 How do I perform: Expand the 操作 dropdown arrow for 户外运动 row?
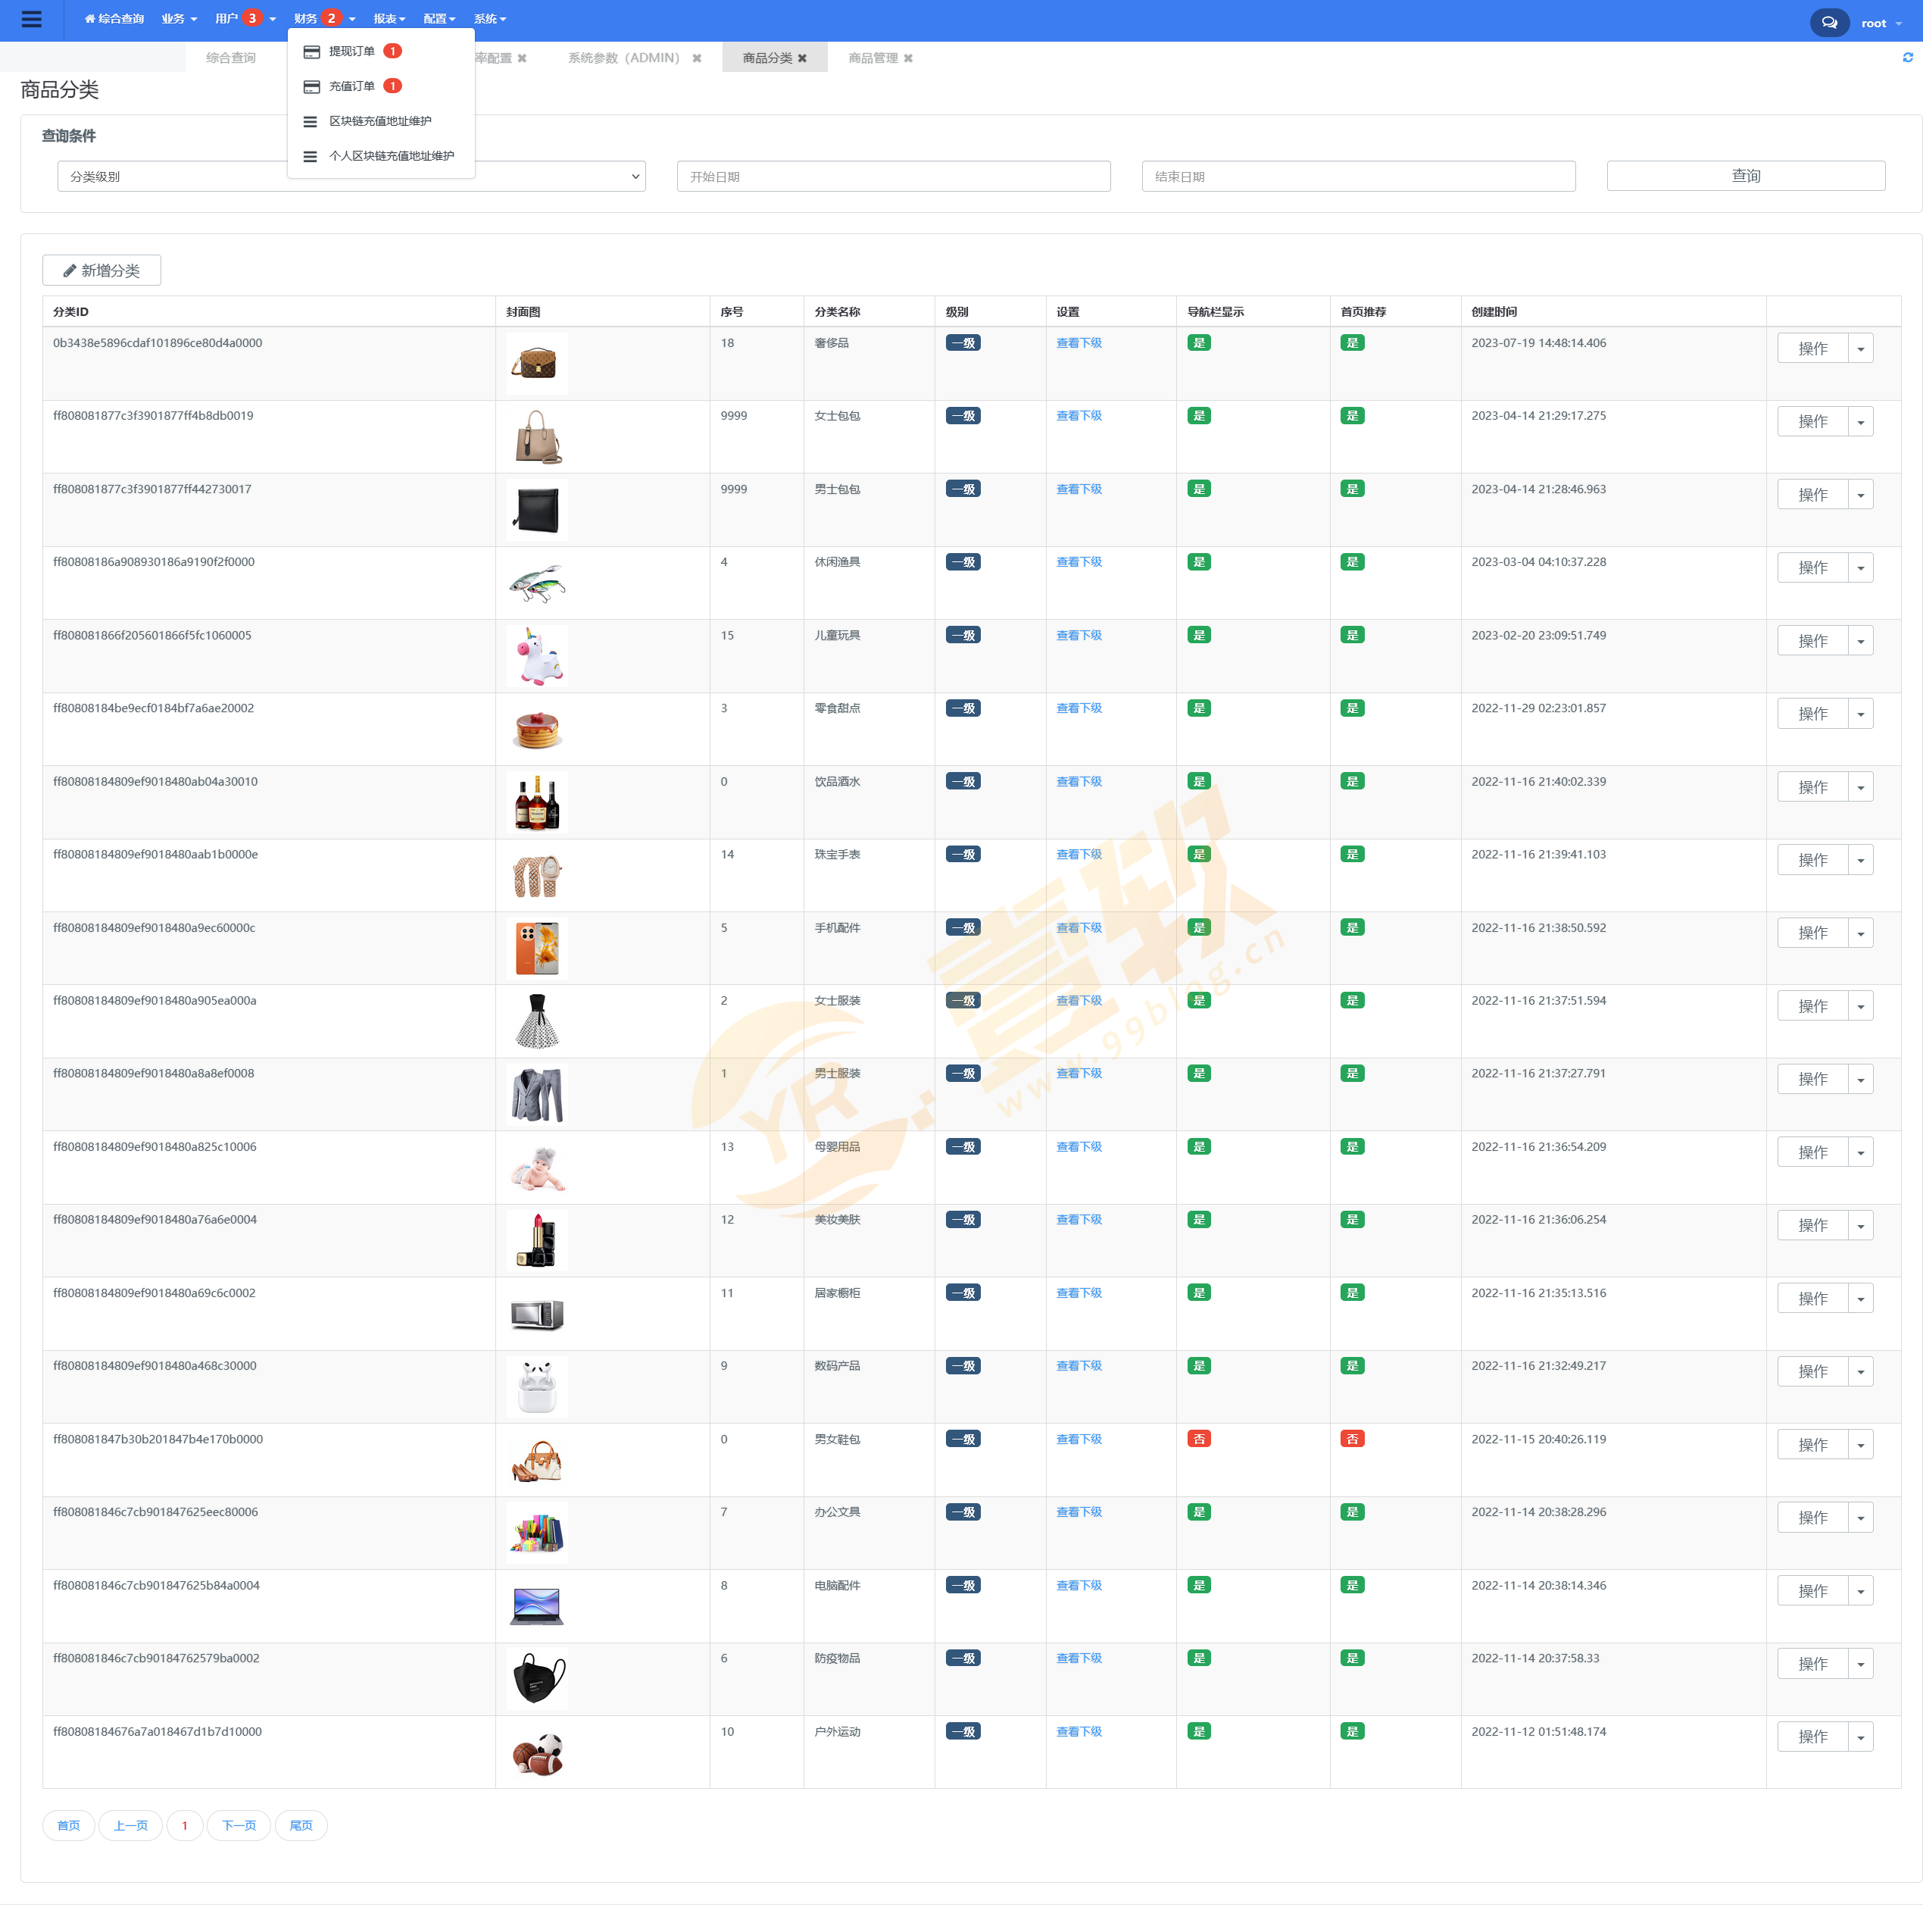pyautogui.click(x=1860, y=1737)
